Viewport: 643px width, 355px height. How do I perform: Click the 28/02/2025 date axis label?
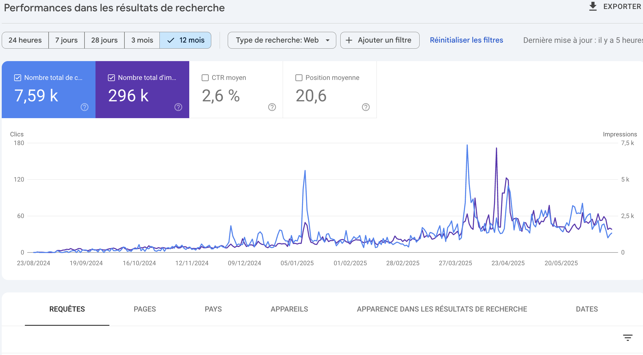click(x=403, y=263)
